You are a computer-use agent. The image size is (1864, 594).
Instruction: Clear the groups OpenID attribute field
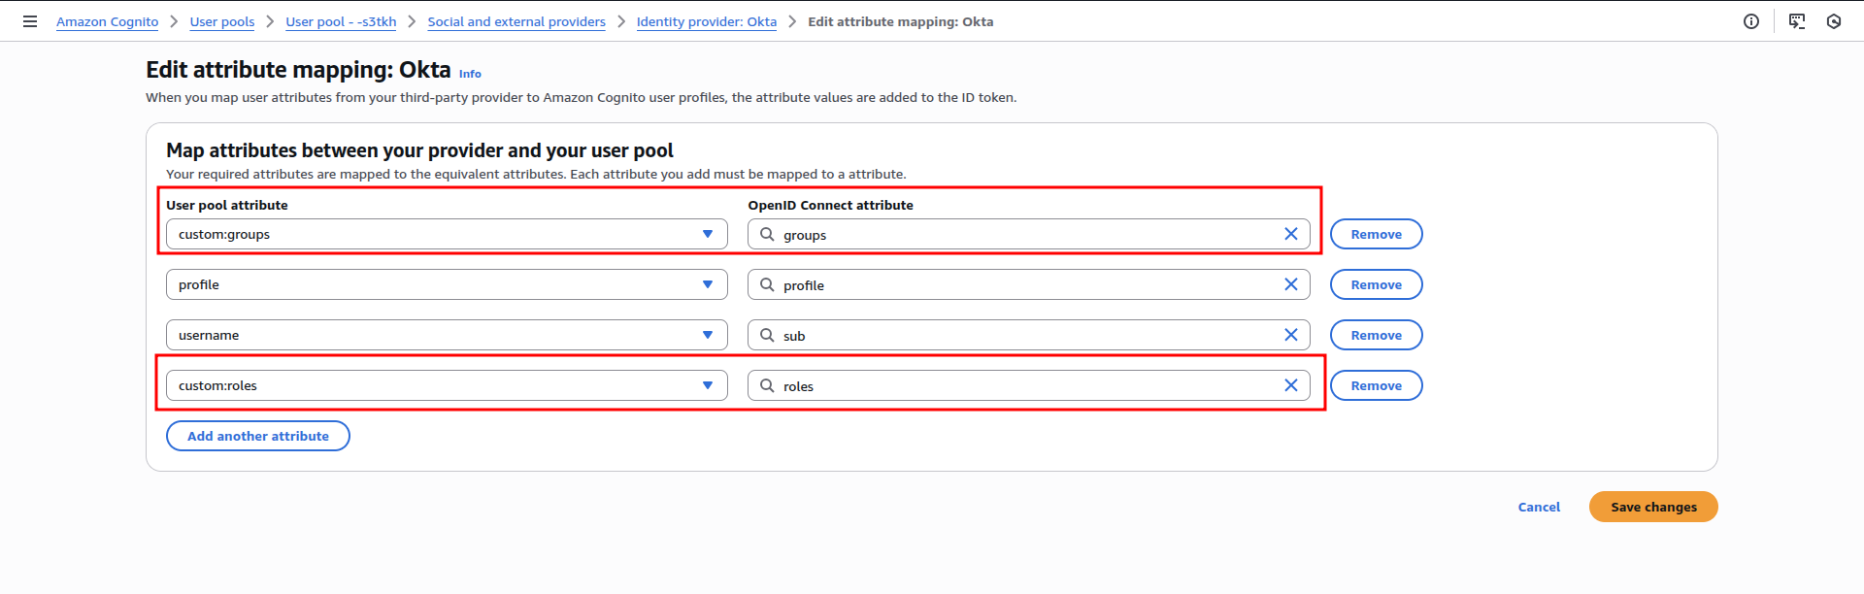click(1291, 234)
